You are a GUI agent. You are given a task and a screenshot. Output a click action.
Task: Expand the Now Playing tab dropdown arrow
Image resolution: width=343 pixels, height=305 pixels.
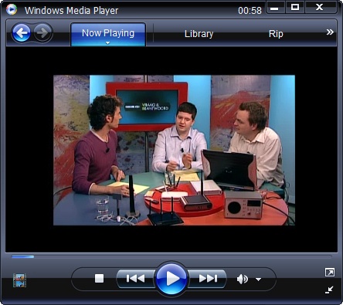click(108, 43)
